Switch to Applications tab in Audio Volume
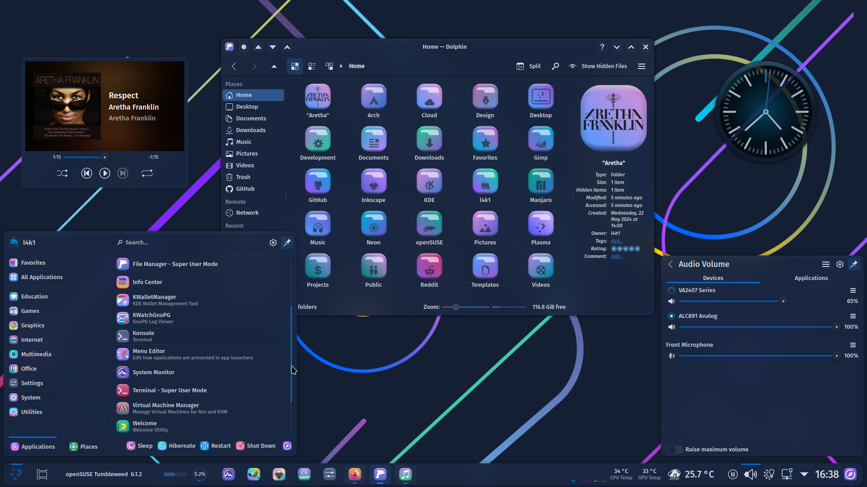867x487 pixels. point(811,278)
